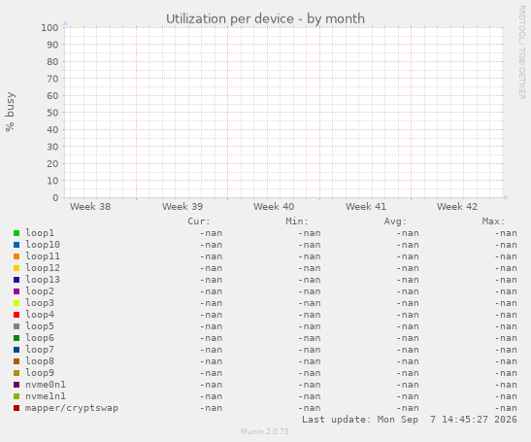531x442 pixels.
Task: Click the Week 42 axis label
Action: [x=457, y=207]
